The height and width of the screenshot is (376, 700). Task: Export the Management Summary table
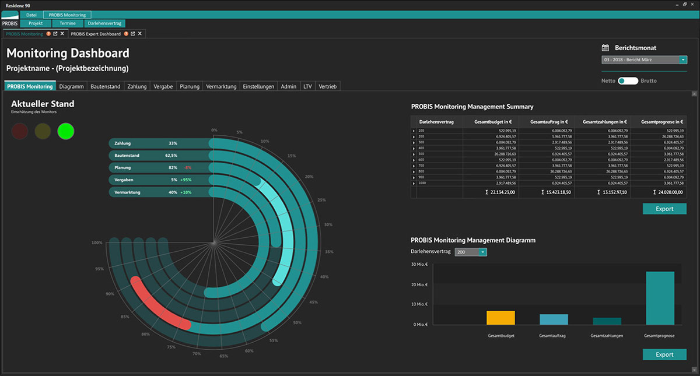point(664,209)
